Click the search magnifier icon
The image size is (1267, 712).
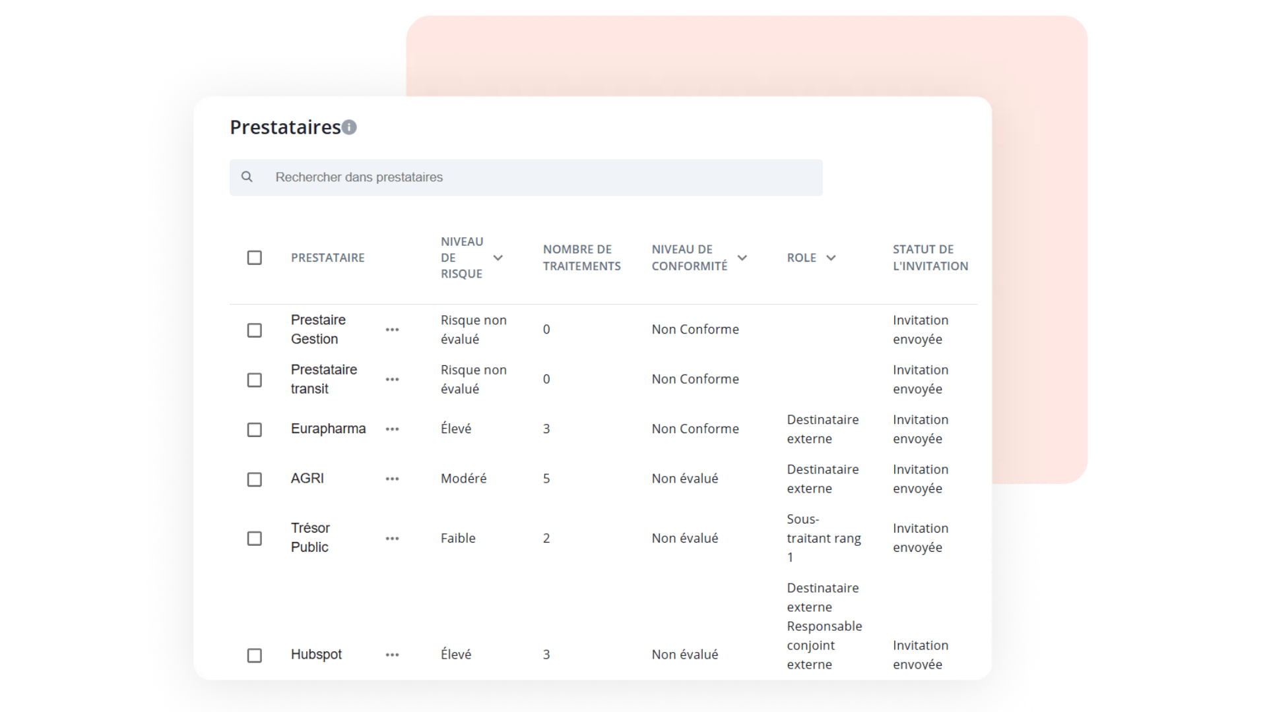(247, 177)
